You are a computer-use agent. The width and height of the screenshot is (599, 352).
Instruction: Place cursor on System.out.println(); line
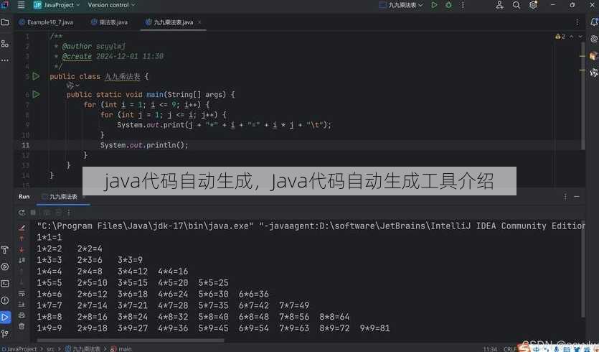coord(144,145)
